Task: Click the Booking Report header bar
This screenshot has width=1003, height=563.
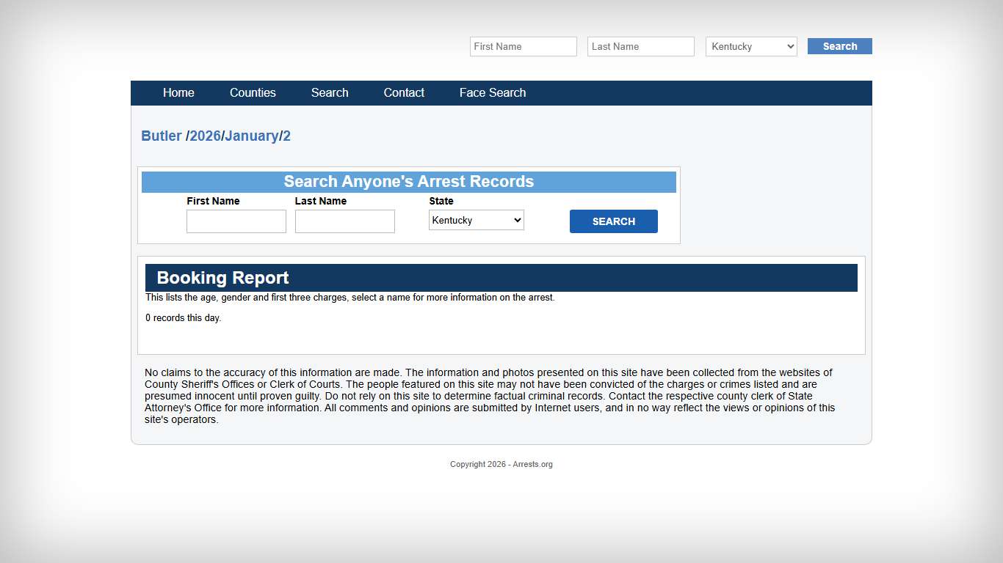Action: coord(501,278)
